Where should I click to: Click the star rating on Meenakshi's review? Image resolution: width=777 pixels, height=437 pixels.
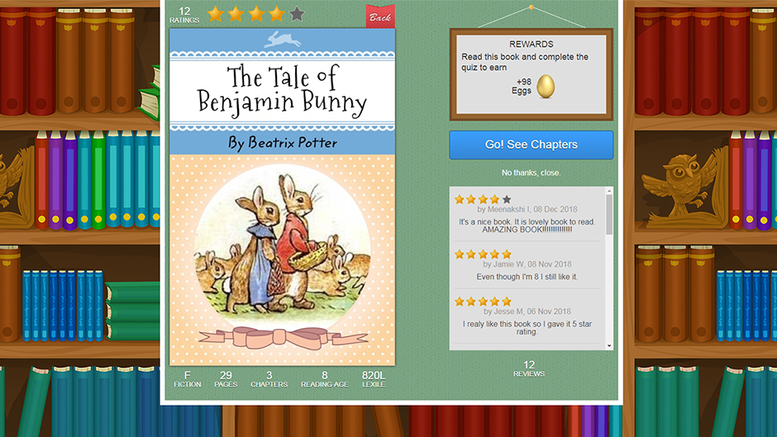tap(483, 199)
